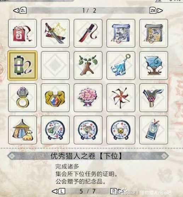Image resolution: width=183 pixels, height=197 pixels.
Task: Select the tent with sack award
Action: [22, 130]
